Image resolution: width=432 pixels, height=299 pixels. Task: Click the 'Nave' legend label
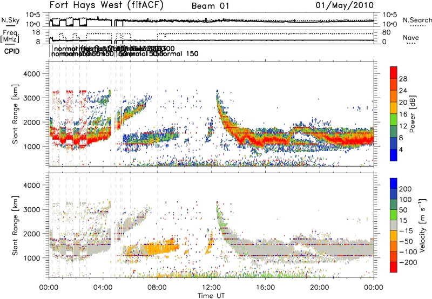tap(411, 37)
